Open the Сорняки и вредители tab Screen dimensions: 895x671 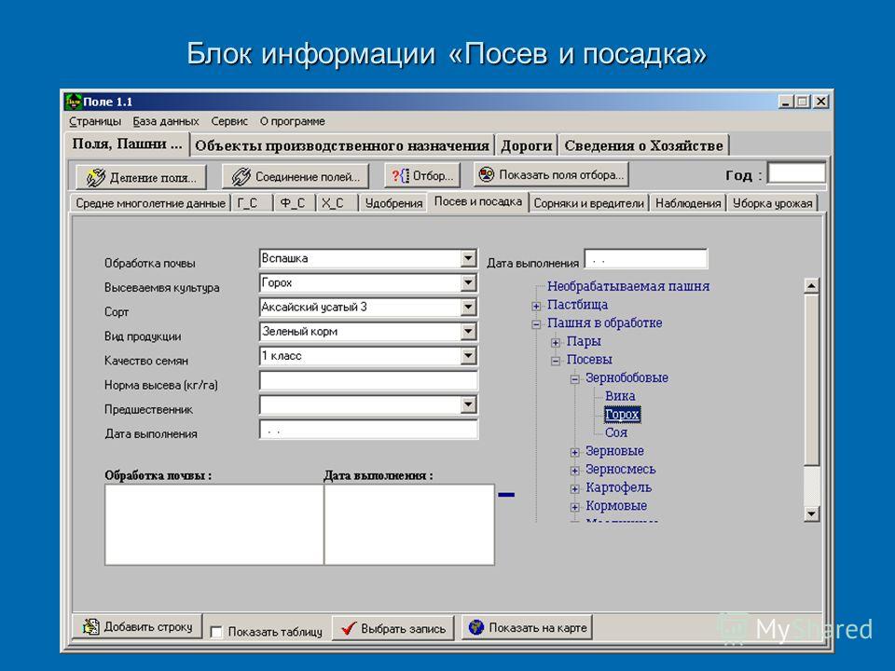(588, 203)
